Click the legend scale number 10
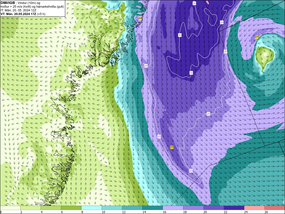 coord(103,212)
